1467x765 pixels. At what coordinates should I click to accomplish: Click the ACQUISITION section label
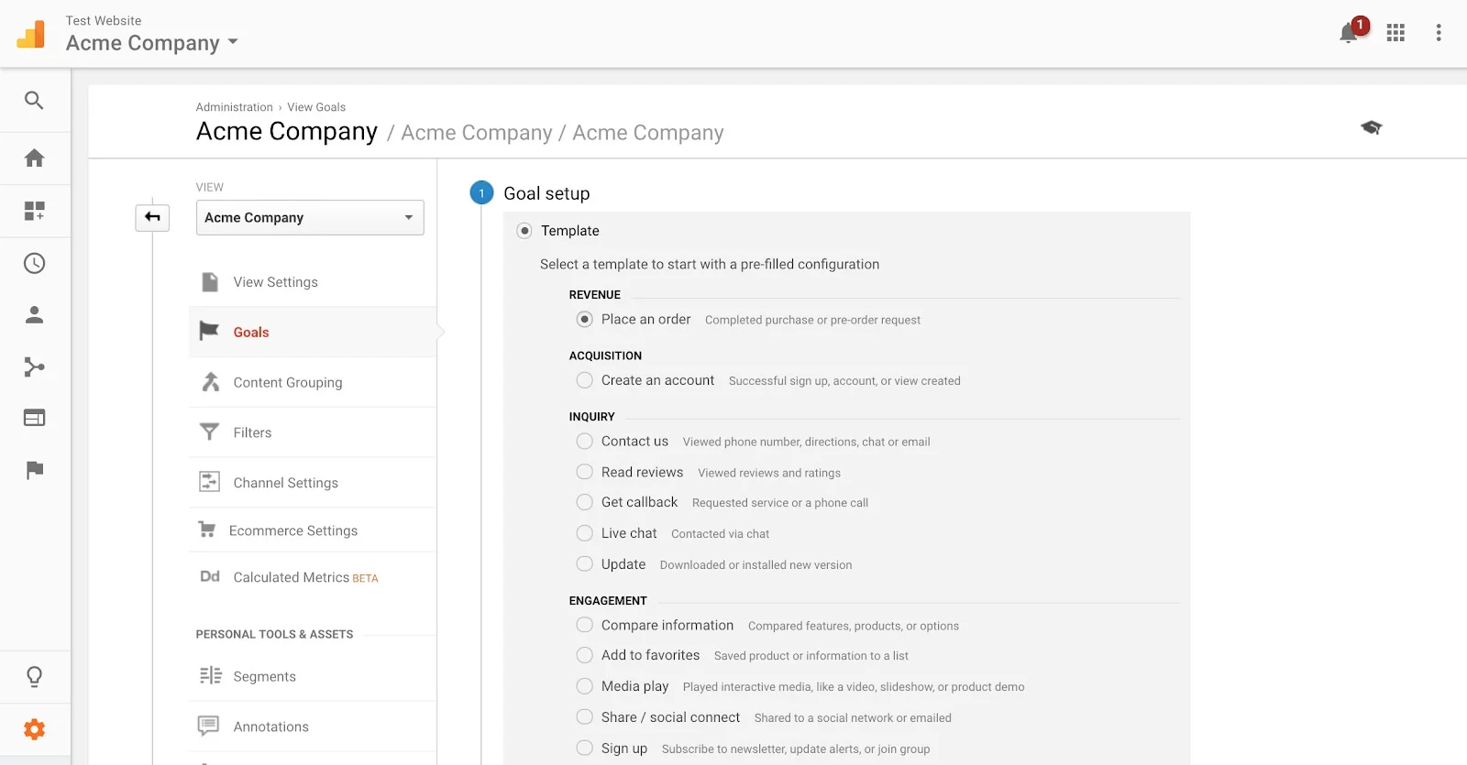pyautogui.click(x=605, y=355)
